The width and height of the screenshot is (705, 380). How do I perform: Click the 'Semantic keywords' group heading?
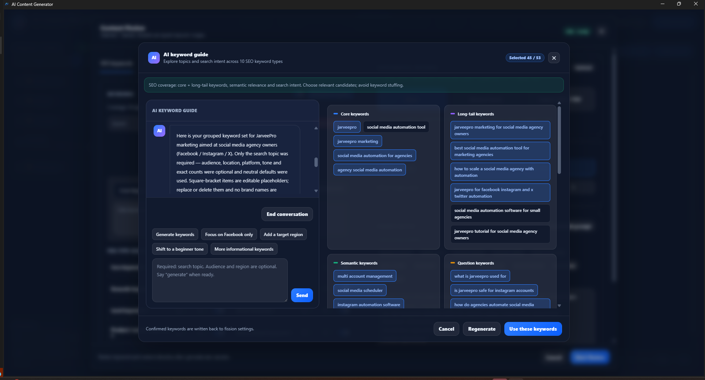[359, 263]
